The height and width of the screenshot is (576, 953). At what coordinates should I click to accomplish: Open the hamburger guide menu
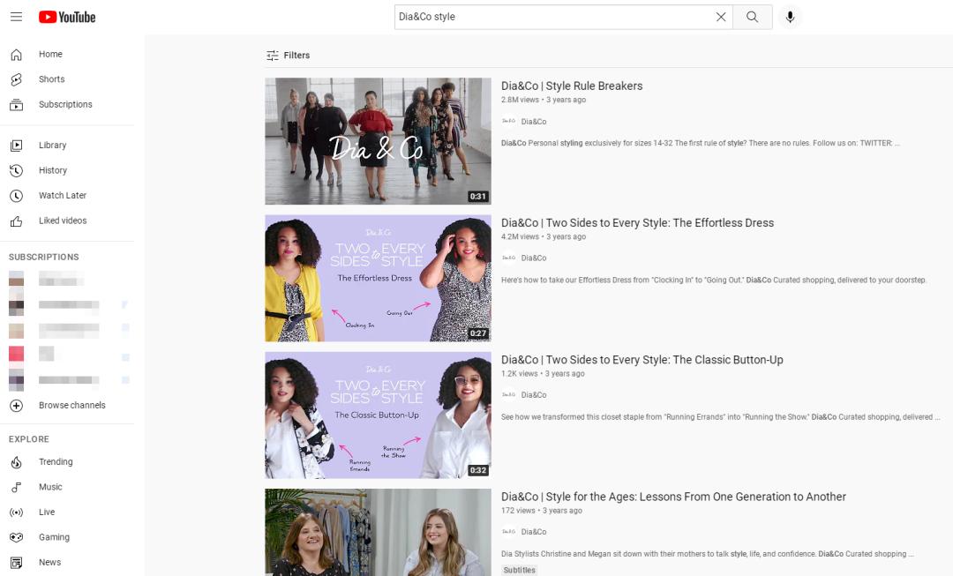pos(16,17)
